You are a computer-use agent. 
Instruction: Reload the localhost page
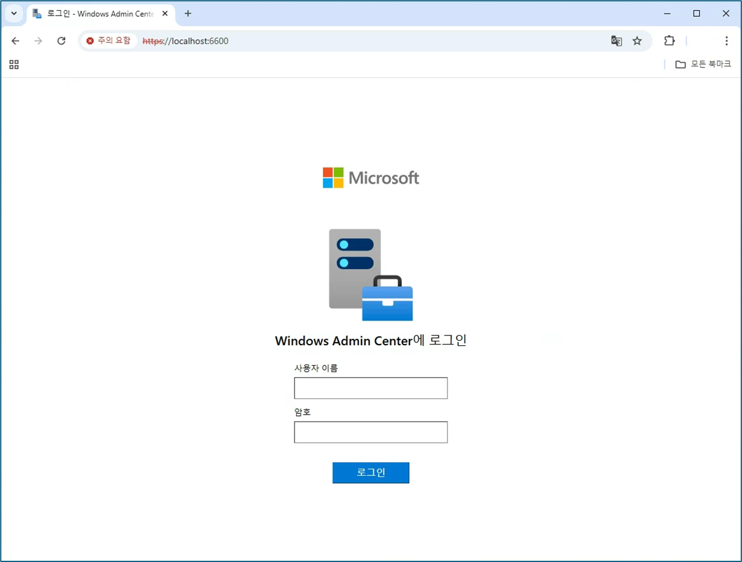click(x=61, y=41)
